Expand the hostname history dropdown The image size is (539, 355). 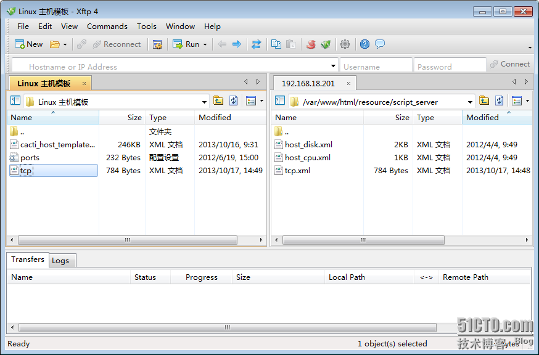tap(333, 66)
